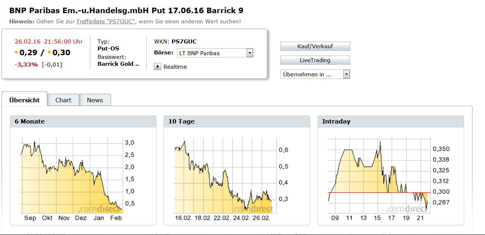Click the Barrick Gold .. Basiswert text
The image size is (485, 235).
[118, 64]
